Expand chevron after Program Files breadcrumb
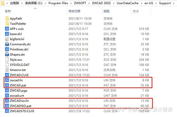This screenshot has height=117, width=177. pyautogui.click(x=71, y=3)
